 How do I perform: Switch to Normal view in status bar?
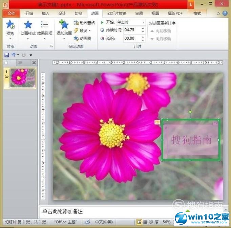[x=139, y=222]
